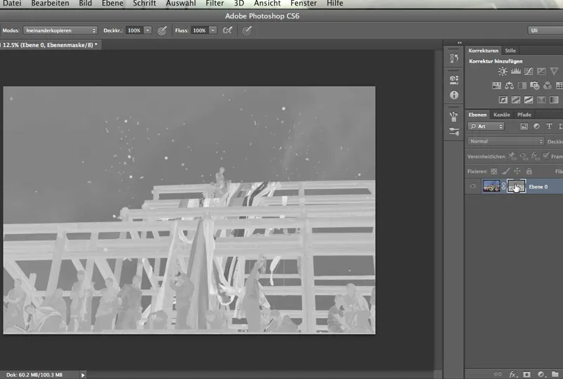The height and width of the screenshot is (379, 563).
Task: Click the link layers icon
Action: (498, 374)
